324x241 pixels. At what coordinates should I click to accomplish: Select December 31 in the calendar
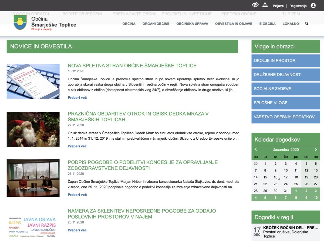[286, 191]
